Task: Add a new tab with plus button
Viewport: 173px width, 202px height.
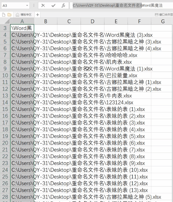Action: (38, 15)
